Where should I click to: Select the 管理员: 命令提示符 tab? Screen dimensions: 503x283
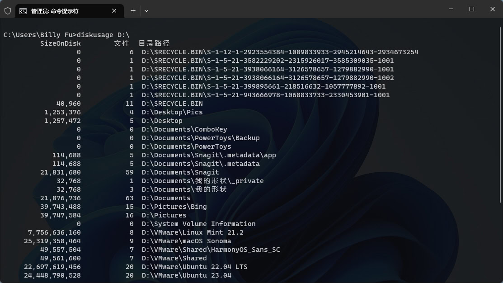[69, 11]
